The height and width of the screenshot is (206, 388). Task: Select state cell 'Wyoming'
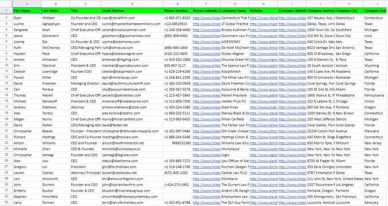375,65
